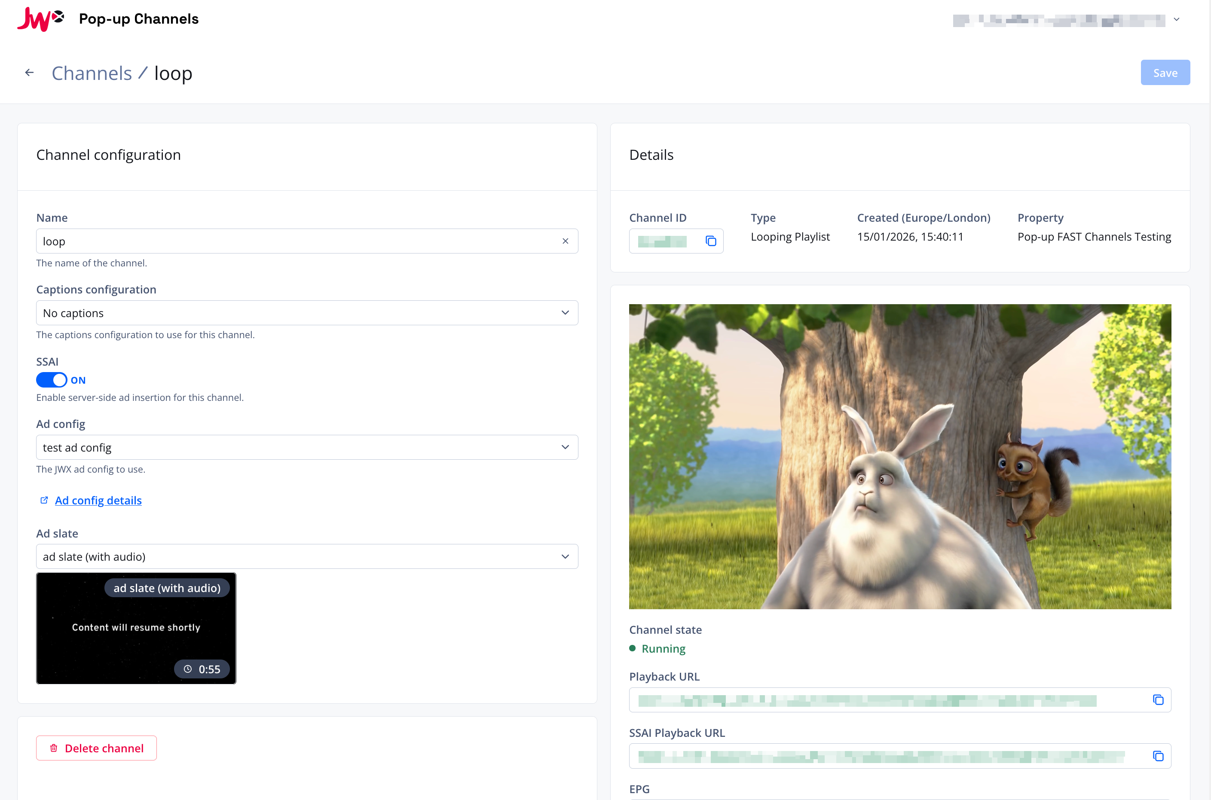Click the 'Channel configuration' heading

pos(109,155)
